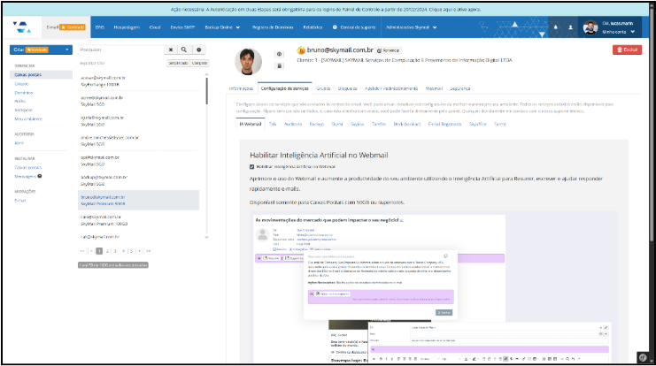Open the notification bell icon in header
The width and height of the screenshot is (656, 366).
pos(555,28)
